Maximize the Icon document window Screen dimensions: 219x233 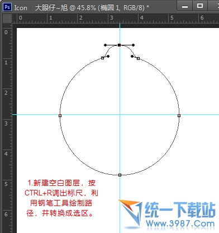(x=200, y=6)
